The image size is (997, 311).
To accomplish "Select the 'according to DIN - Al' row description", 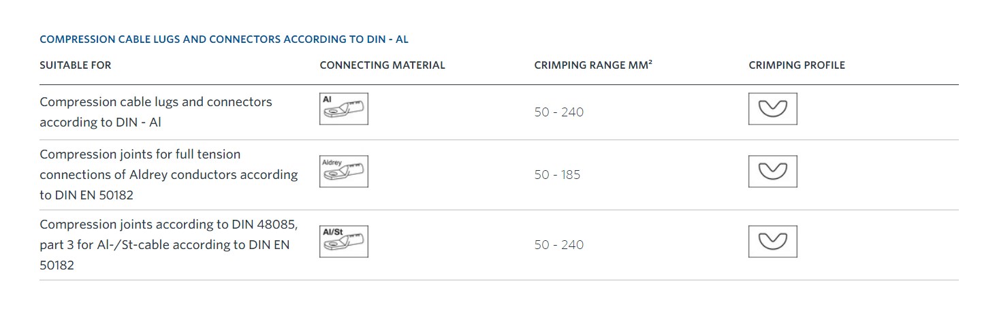I will [x=156, y=112].
